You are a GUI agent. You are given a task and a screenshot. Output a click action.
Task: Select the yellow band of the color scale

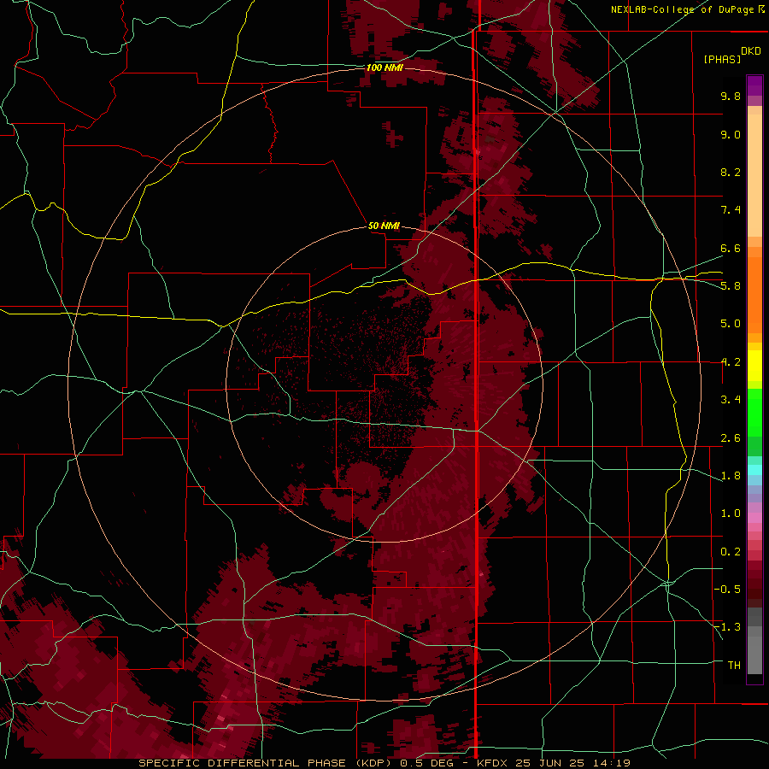754,366
